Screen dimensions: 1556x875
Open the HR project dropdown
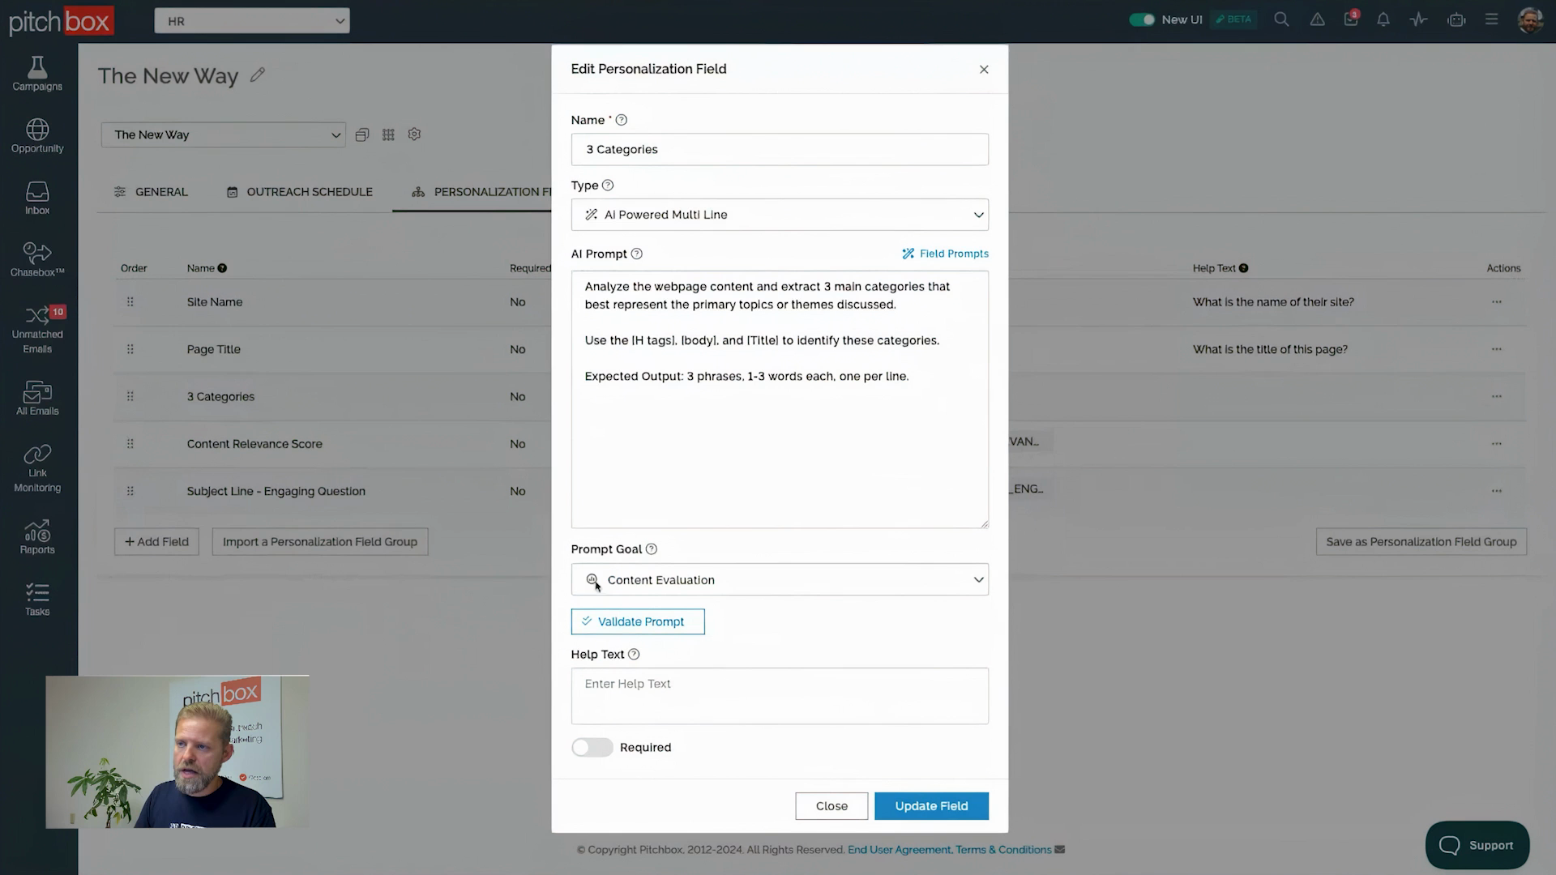(x=252, y=21)
